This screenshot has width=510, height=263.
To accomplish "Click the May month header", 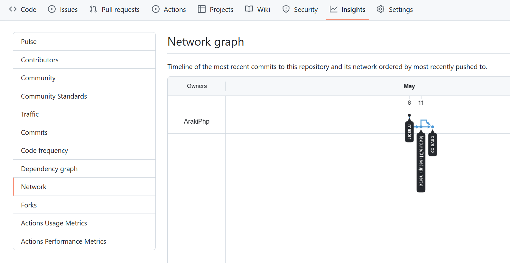I will 409,86.
